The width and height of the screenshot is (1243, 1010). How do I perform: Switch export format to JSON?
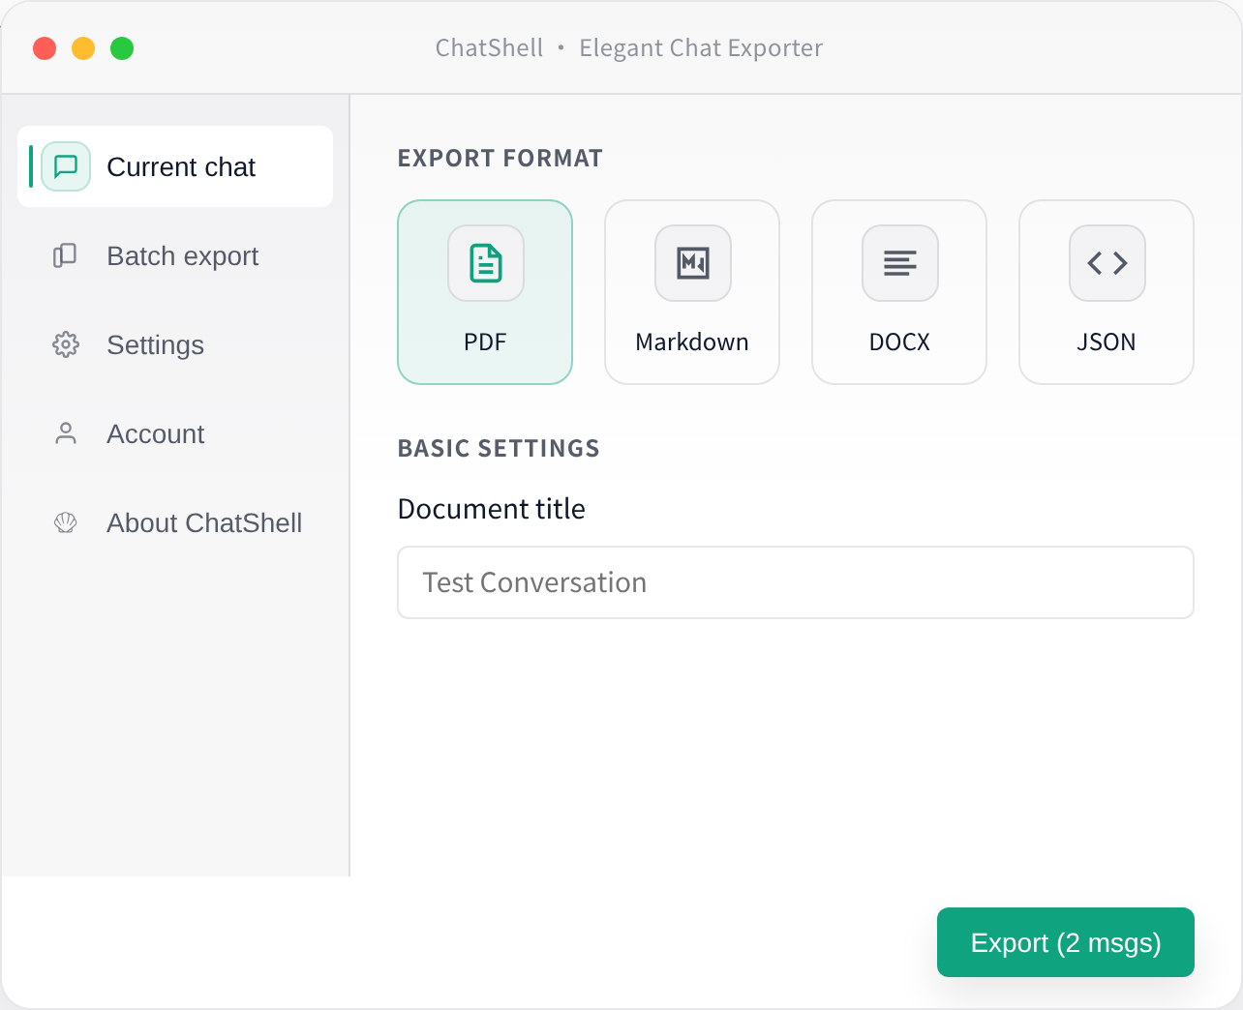click(1107, 291)
